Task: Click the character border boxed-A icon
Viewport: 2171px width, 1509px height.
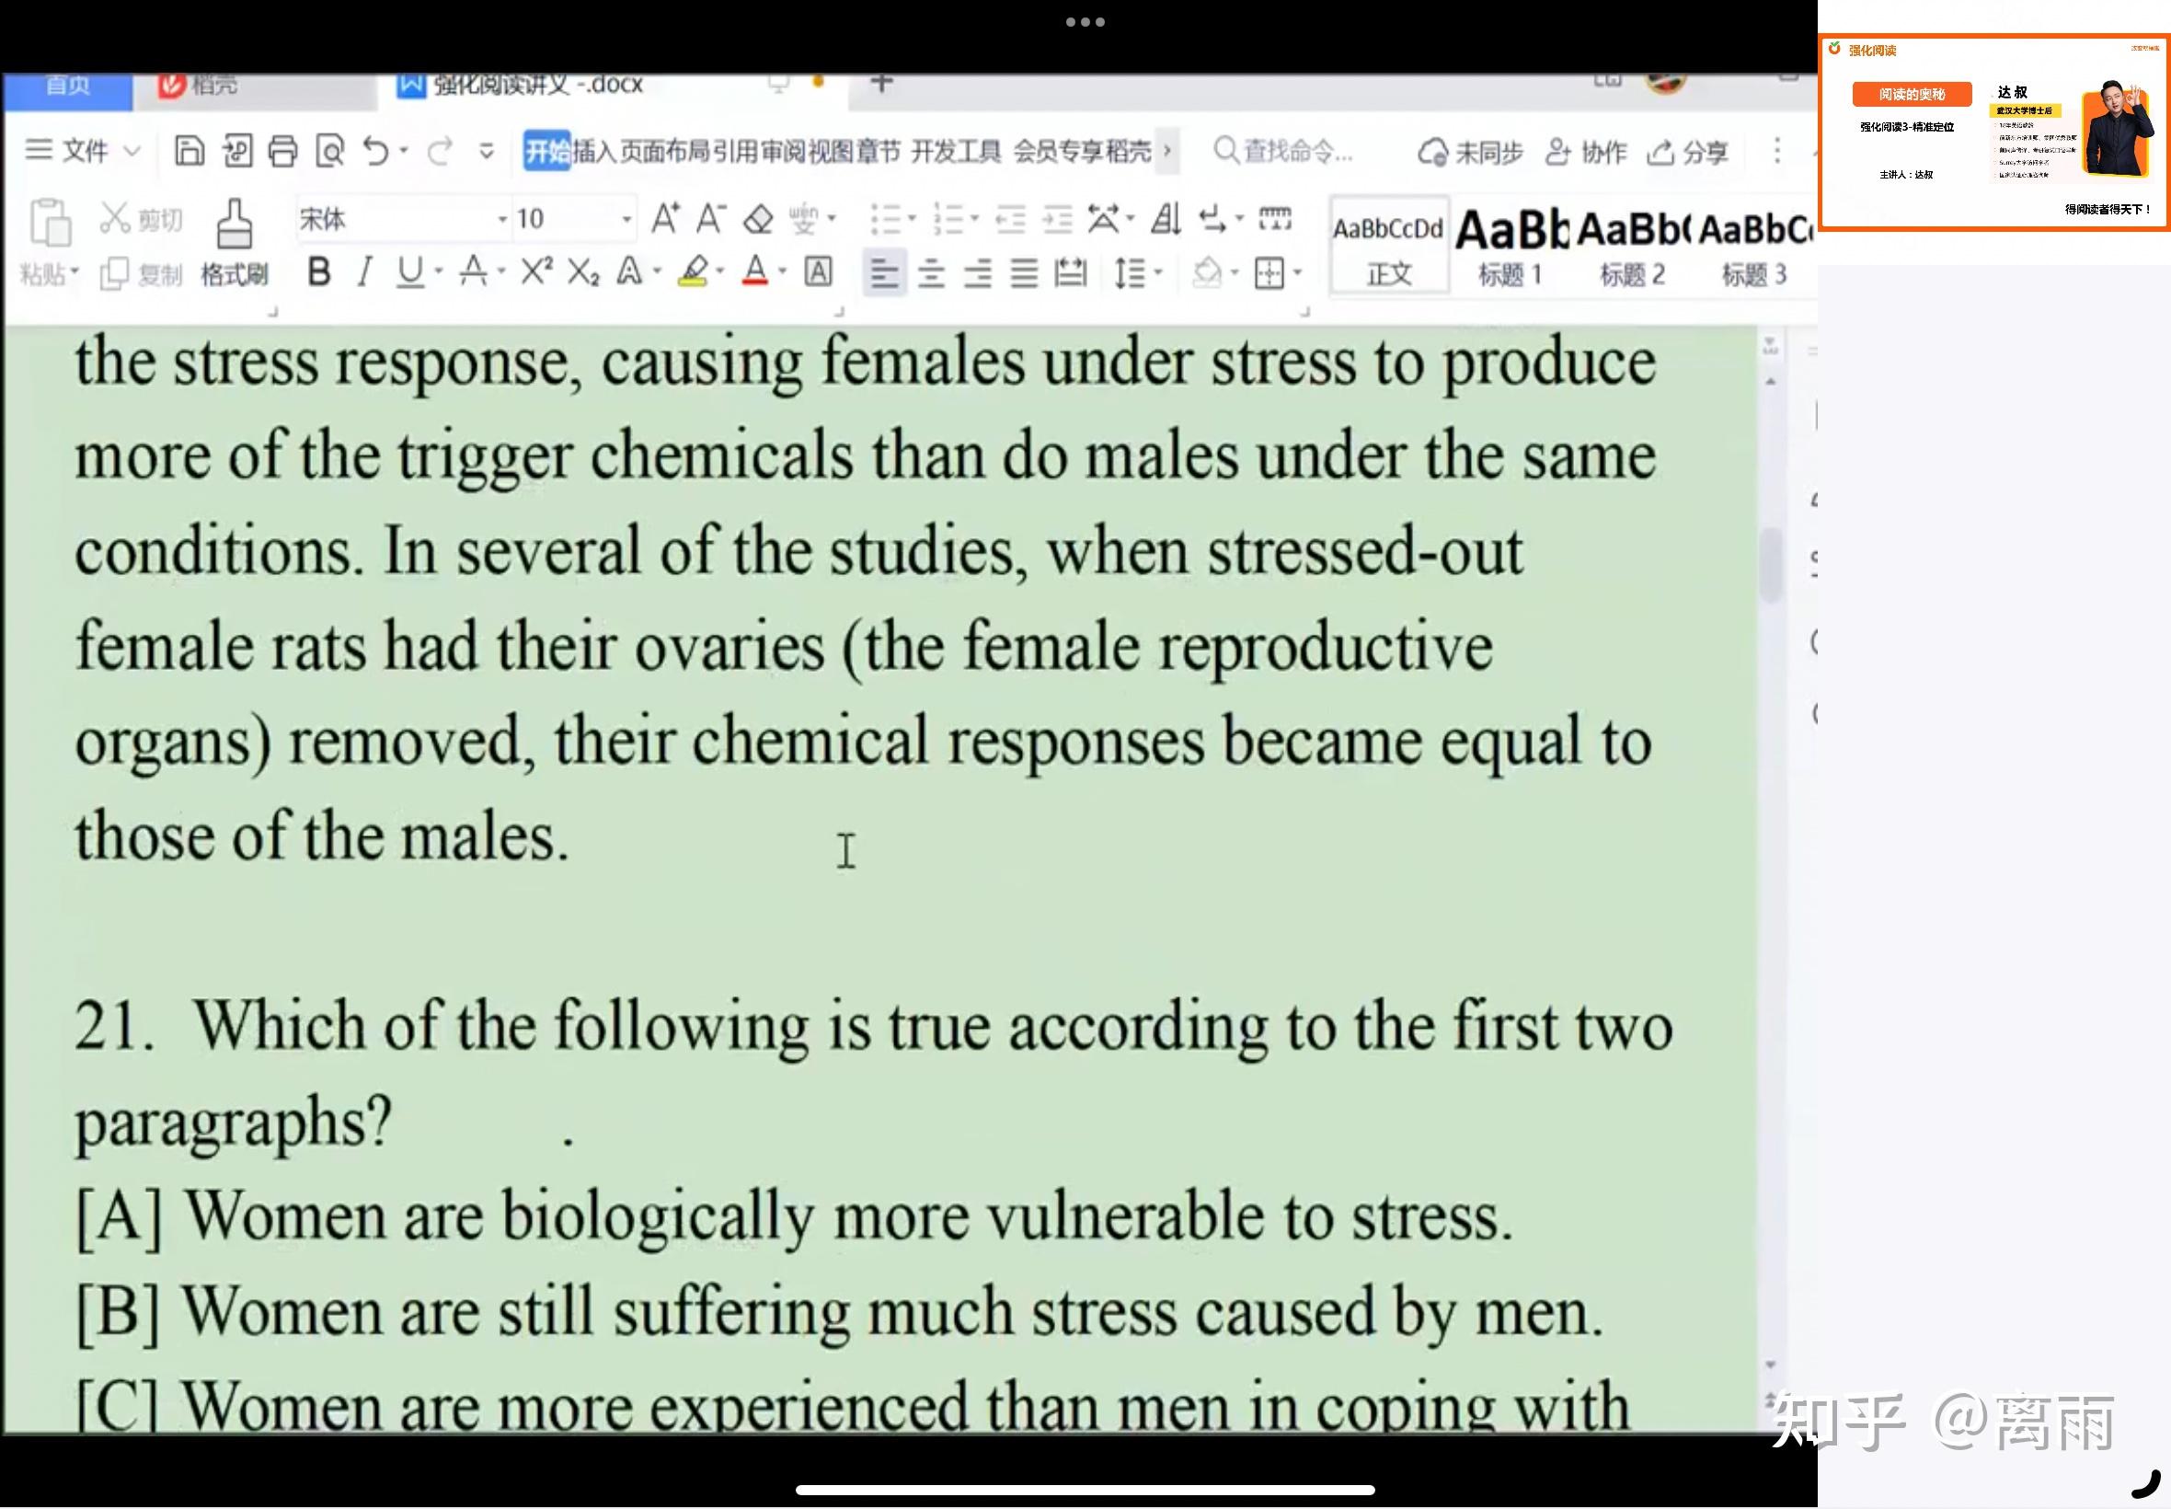Action: (819, 272)
